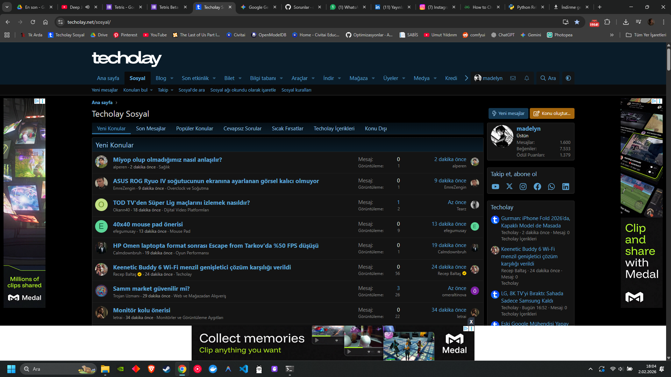Switch to the Cevapsız Sorular tab

click(x=243, y=129)
